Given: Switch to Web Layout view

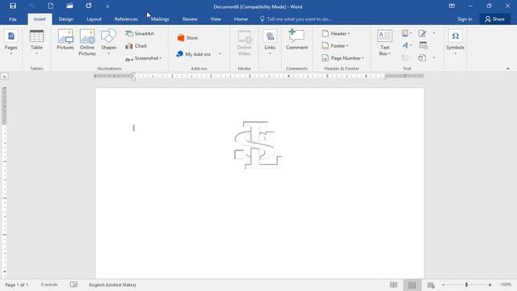Looking at the screenshot, I should 431,285.
